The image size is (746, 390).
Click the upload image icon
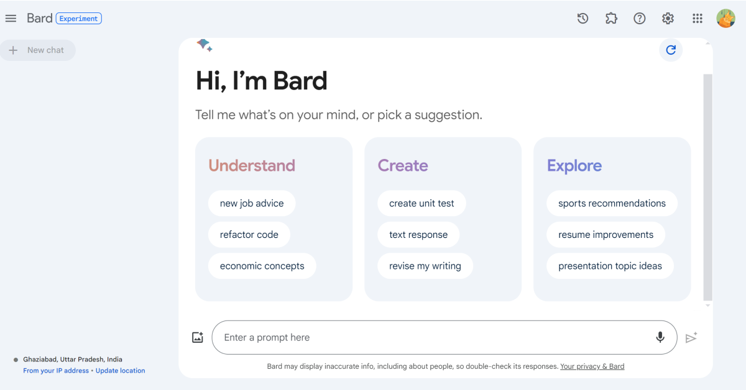click(198, 338)
